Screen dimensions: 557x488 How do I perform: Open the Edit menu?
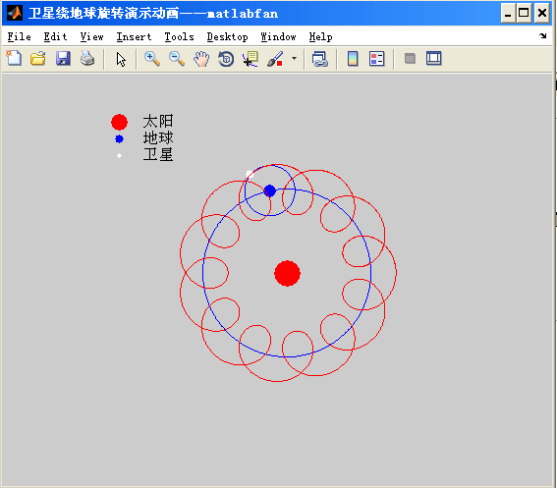point(55,36)
